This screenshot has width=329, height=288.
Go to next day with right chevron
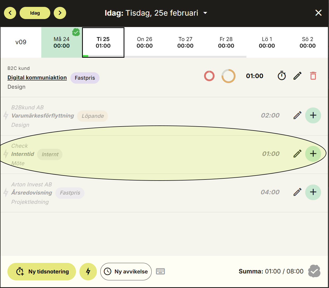(60, 13)
